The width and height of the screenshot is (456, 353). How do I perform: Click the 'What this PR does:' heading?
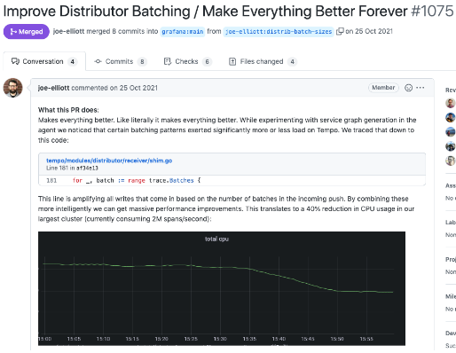tap(68, 110)
